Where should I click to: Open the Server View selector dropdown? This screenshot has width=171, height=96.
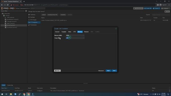coord(13,11)
